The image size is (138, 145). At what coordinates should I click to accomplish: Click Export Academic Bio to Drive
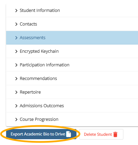coord(41,134)
